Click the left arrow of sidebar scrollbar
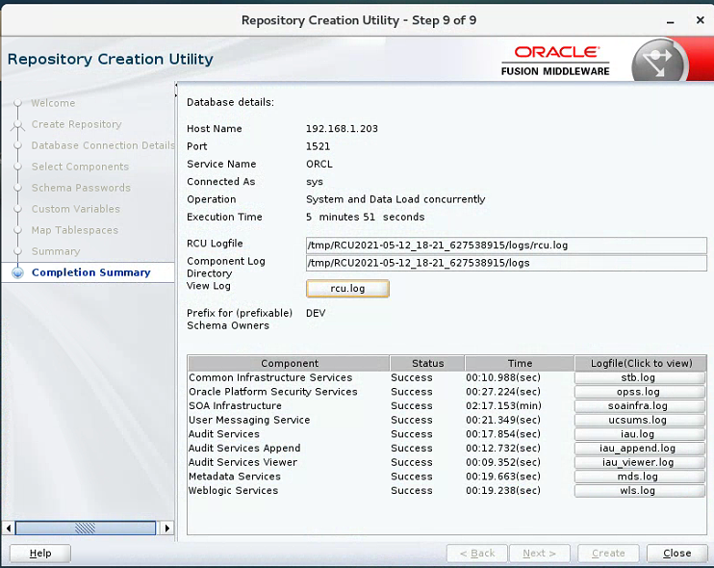This screenshot has height=568, width=714. coord(9,528)
